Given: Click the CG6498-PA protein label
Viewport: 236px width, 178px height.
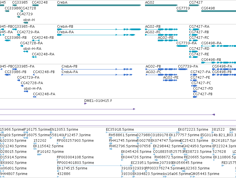Looking at the screenshot, I should tap(222, 66).
